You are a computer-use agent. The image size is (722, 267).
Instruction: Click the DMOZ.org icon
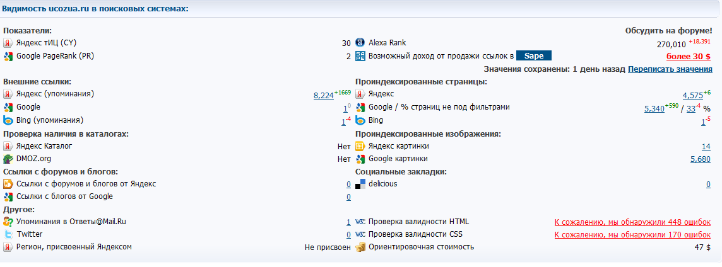[x=8, y=159]
